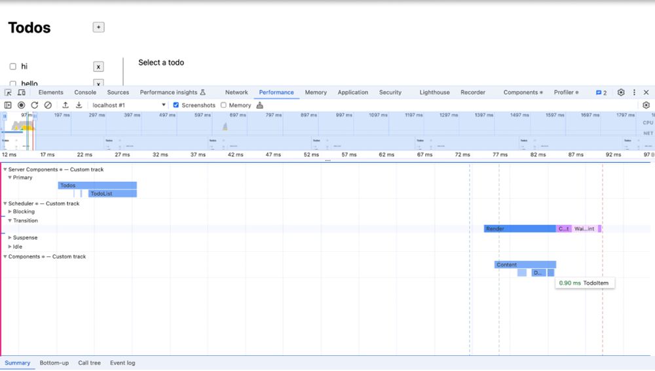The height and width of the screenshot is (371, 655).
Task: Enable the Memory checkbox
Action: [x=223, y=105]
